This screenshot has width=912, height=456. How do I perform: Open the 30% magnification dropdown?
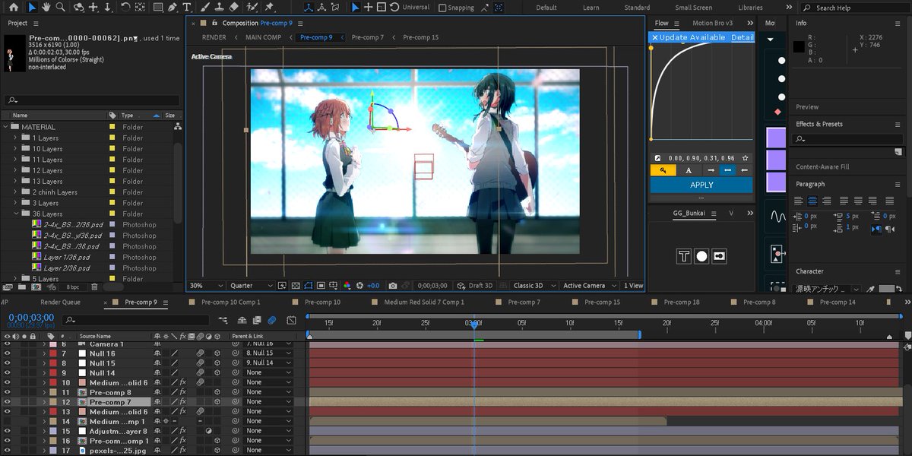point(207,286)
